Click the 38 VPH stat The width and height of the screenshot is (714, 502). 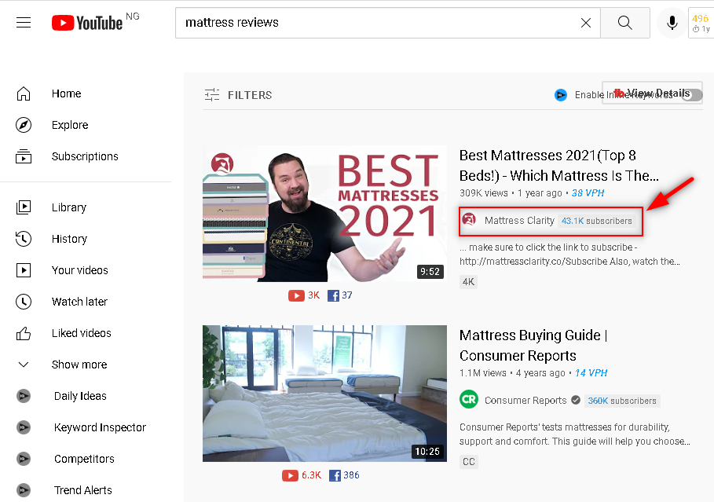pos(588,193)
